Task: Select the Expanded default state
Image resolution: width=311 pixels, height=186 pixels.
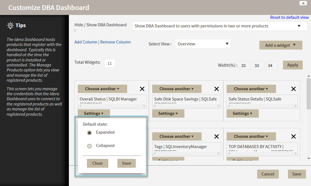Action: point(89,133)
